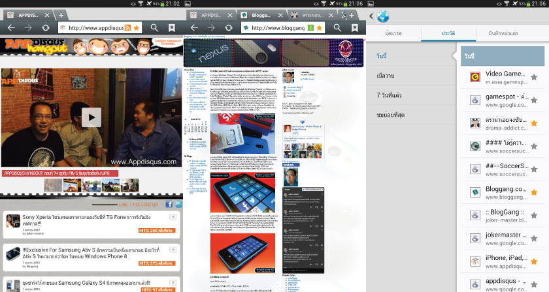Screen dimensions: 549x292
Task: Open the orange Lumia phone photo on bloggang
Action: pos(242,193)
